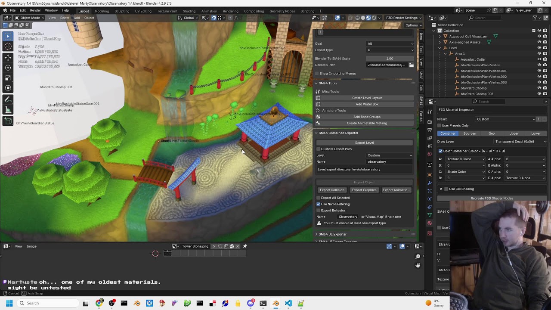Select the Select Box tool
This screenshot has height=310, width=551.
point(8,36)
